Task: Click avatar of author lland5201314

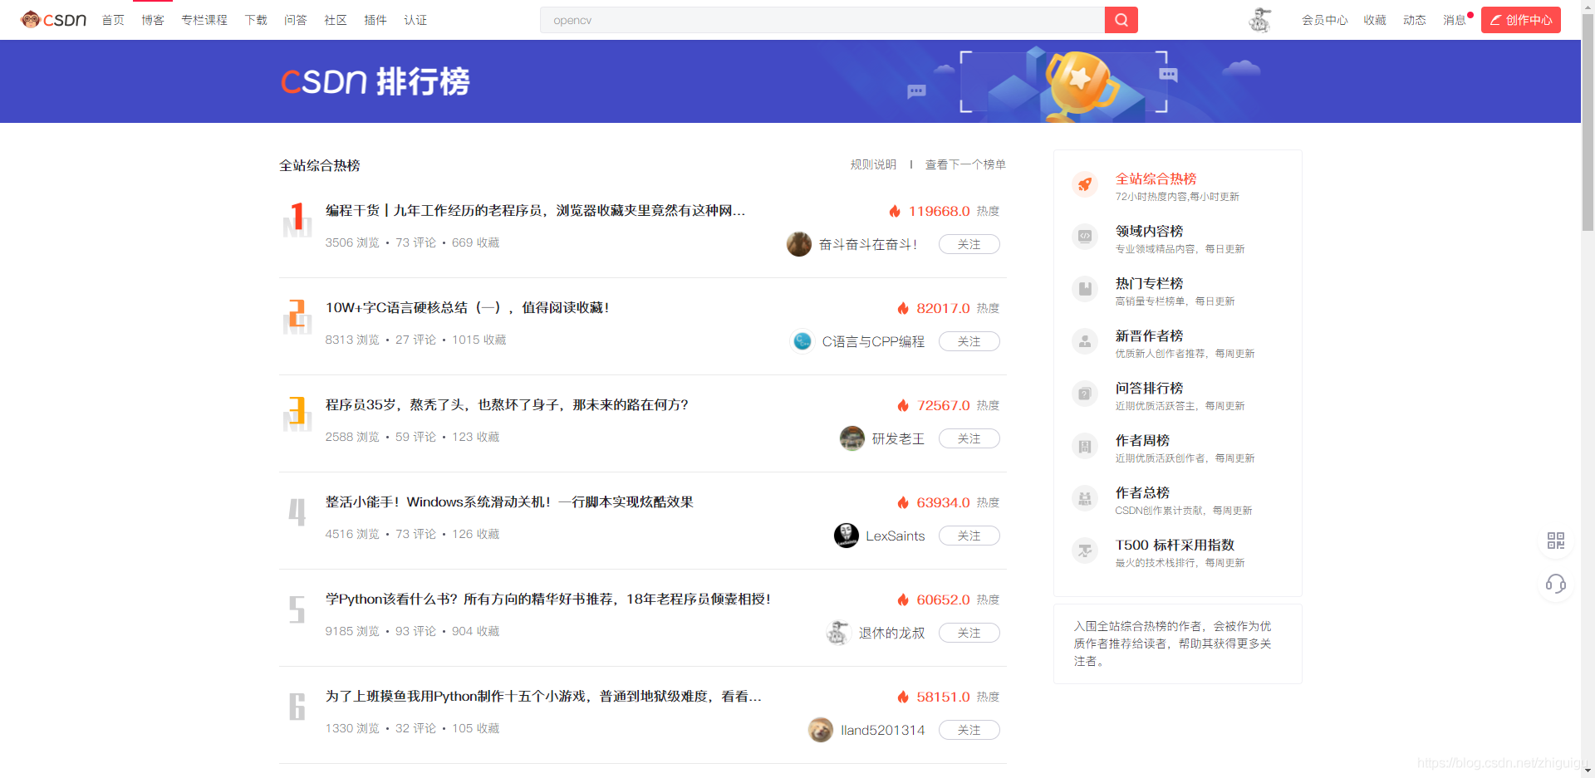Action: (821, 730)
